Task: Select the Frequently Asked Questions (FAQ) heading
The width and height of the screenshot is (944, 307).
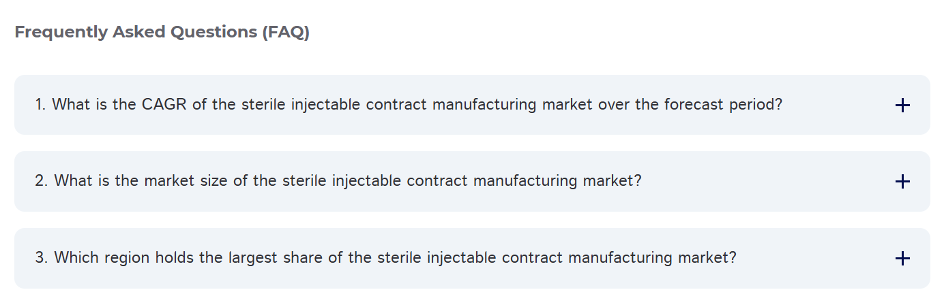Action: (162, 32)
